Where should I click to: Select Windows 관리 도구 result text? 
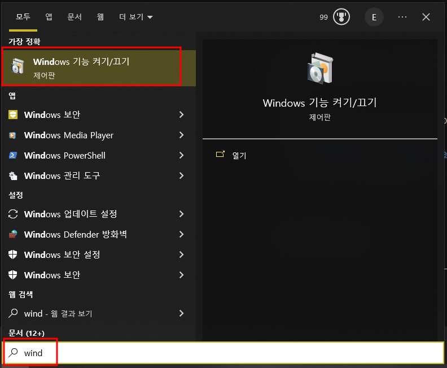click(x=62, y=176)
